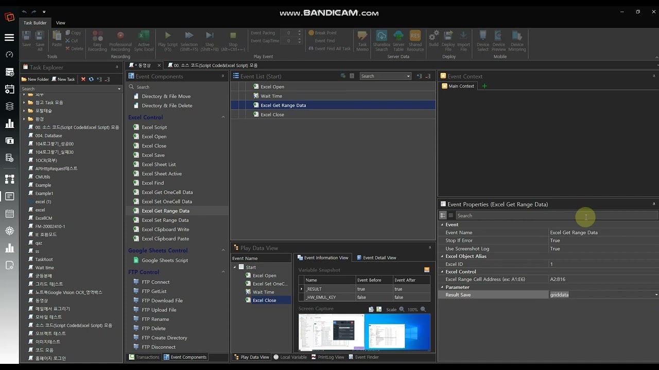659x370 pixels.
Task: Click Step play (Shift+F8)
Action: 210,41
